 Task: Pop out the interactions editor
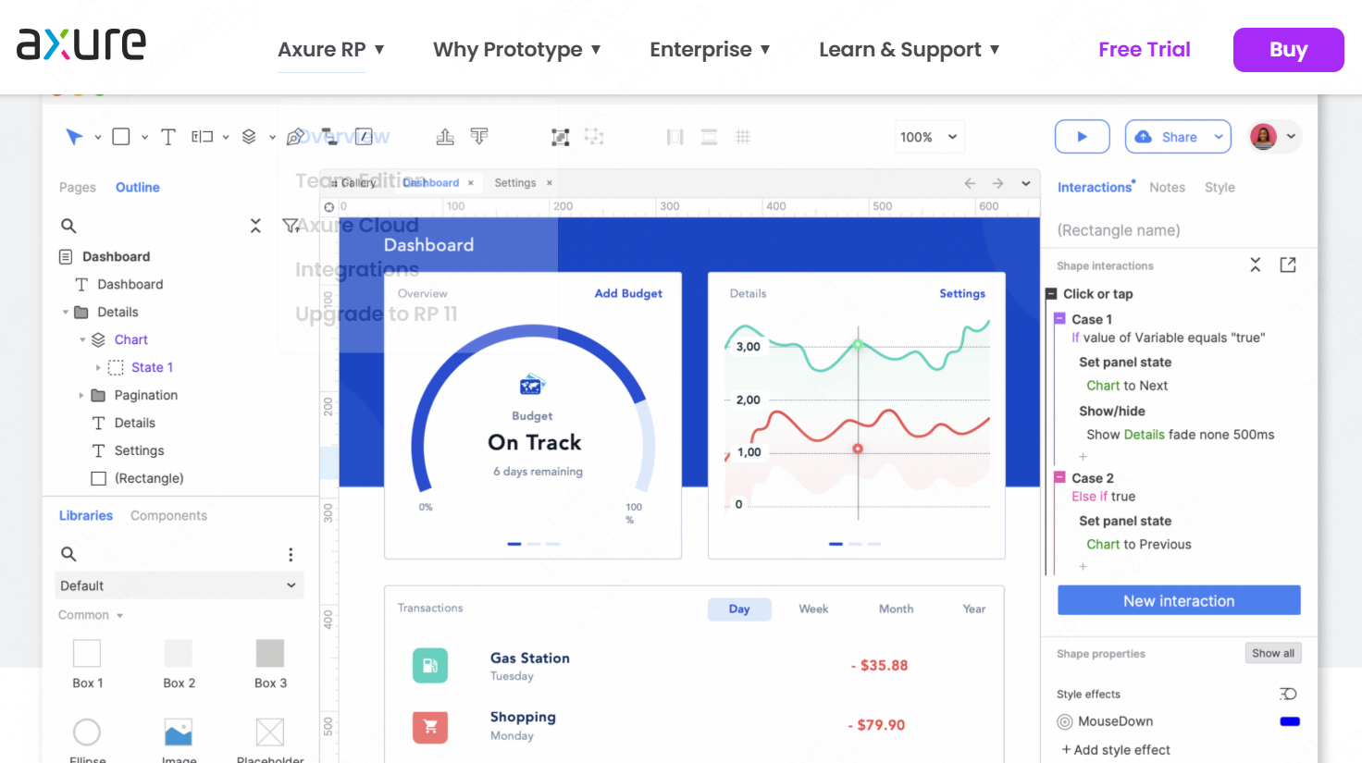1288,265
